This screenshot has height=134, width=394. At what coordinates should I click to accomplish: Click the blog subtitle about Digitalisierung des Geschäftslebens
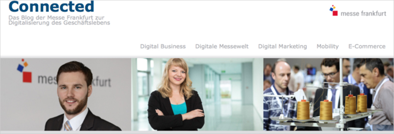click(59, 20)
